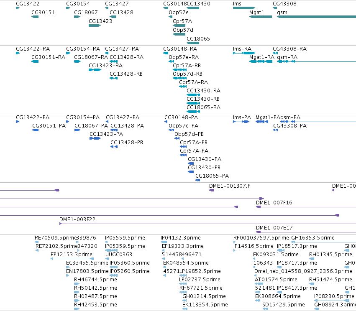Select transcript CG18065-RA
The width and height of the screenshot is (356, 311).
click(193, 112)
